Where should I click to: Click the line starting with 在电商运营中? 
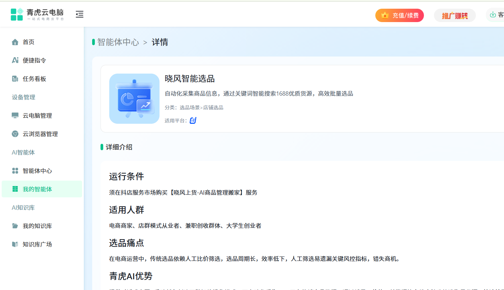(255, 259)
